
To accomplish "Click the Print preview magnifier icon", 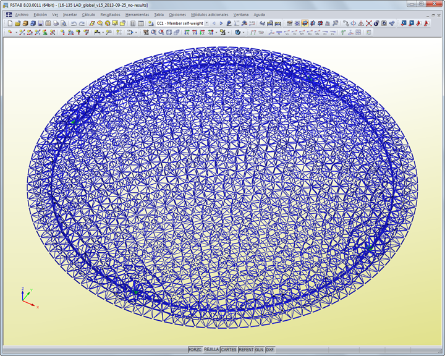I will pos(64,23).
